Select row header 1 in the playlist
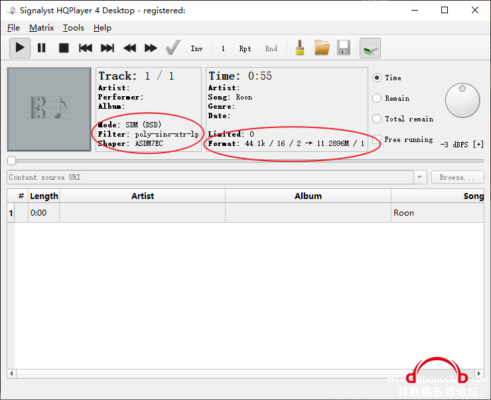The width and height of the screenshot is (491, 400). point(11,213)
